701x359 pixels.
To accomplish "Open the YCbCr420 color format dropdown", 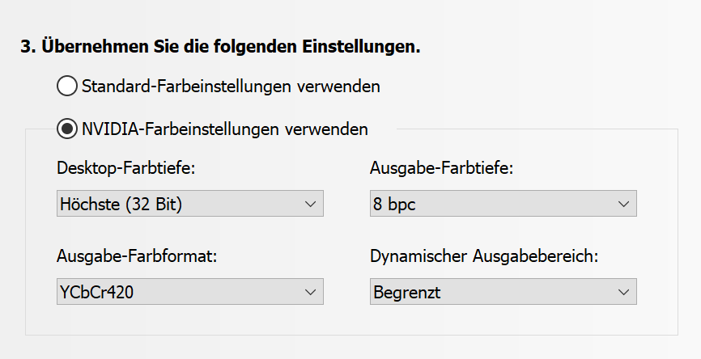I will (x=189, y=292).
